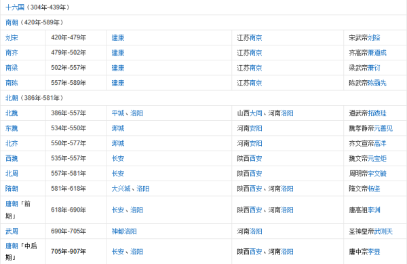Open the 隋朝 dynasty link
The height and width of the screenshot is (264, 407).
(12, 188)
